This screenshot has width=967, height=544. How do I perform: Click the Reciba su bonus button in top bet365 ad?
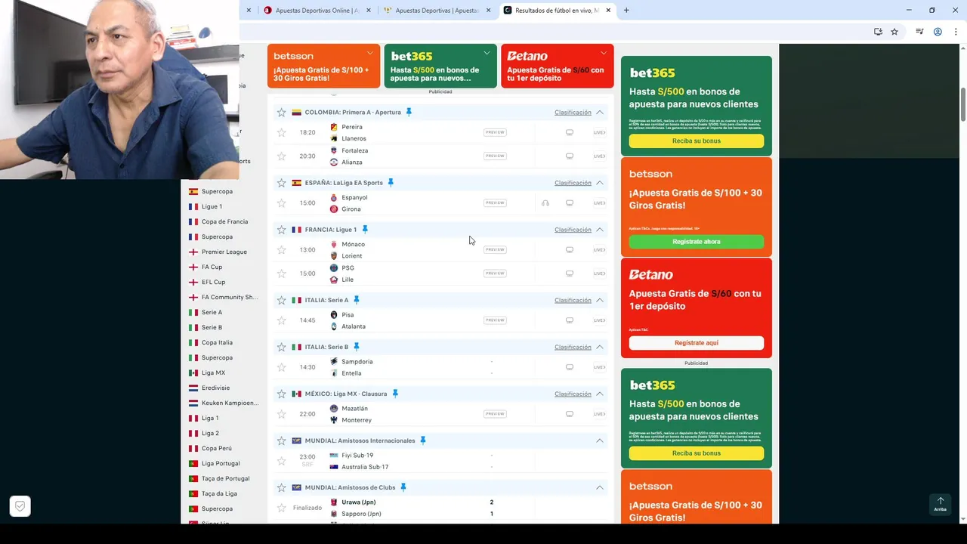pos(697,141)
